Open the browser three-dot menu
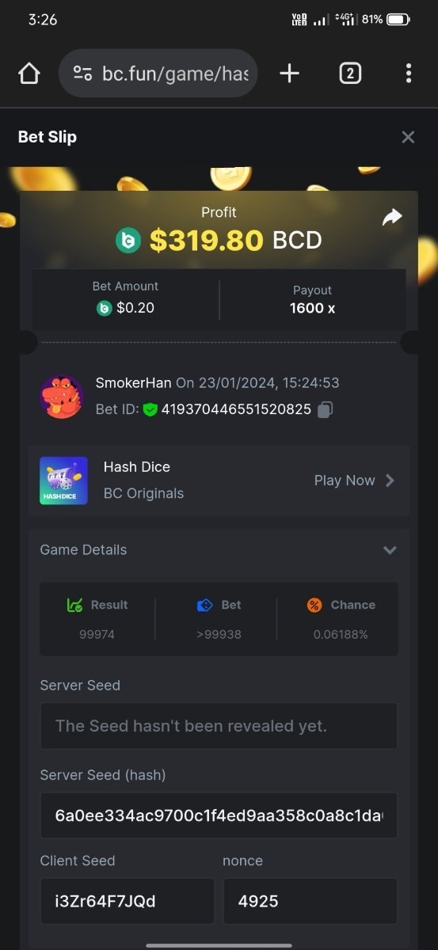The width and height of the screenshot is (438, 950). pos(408,74)
